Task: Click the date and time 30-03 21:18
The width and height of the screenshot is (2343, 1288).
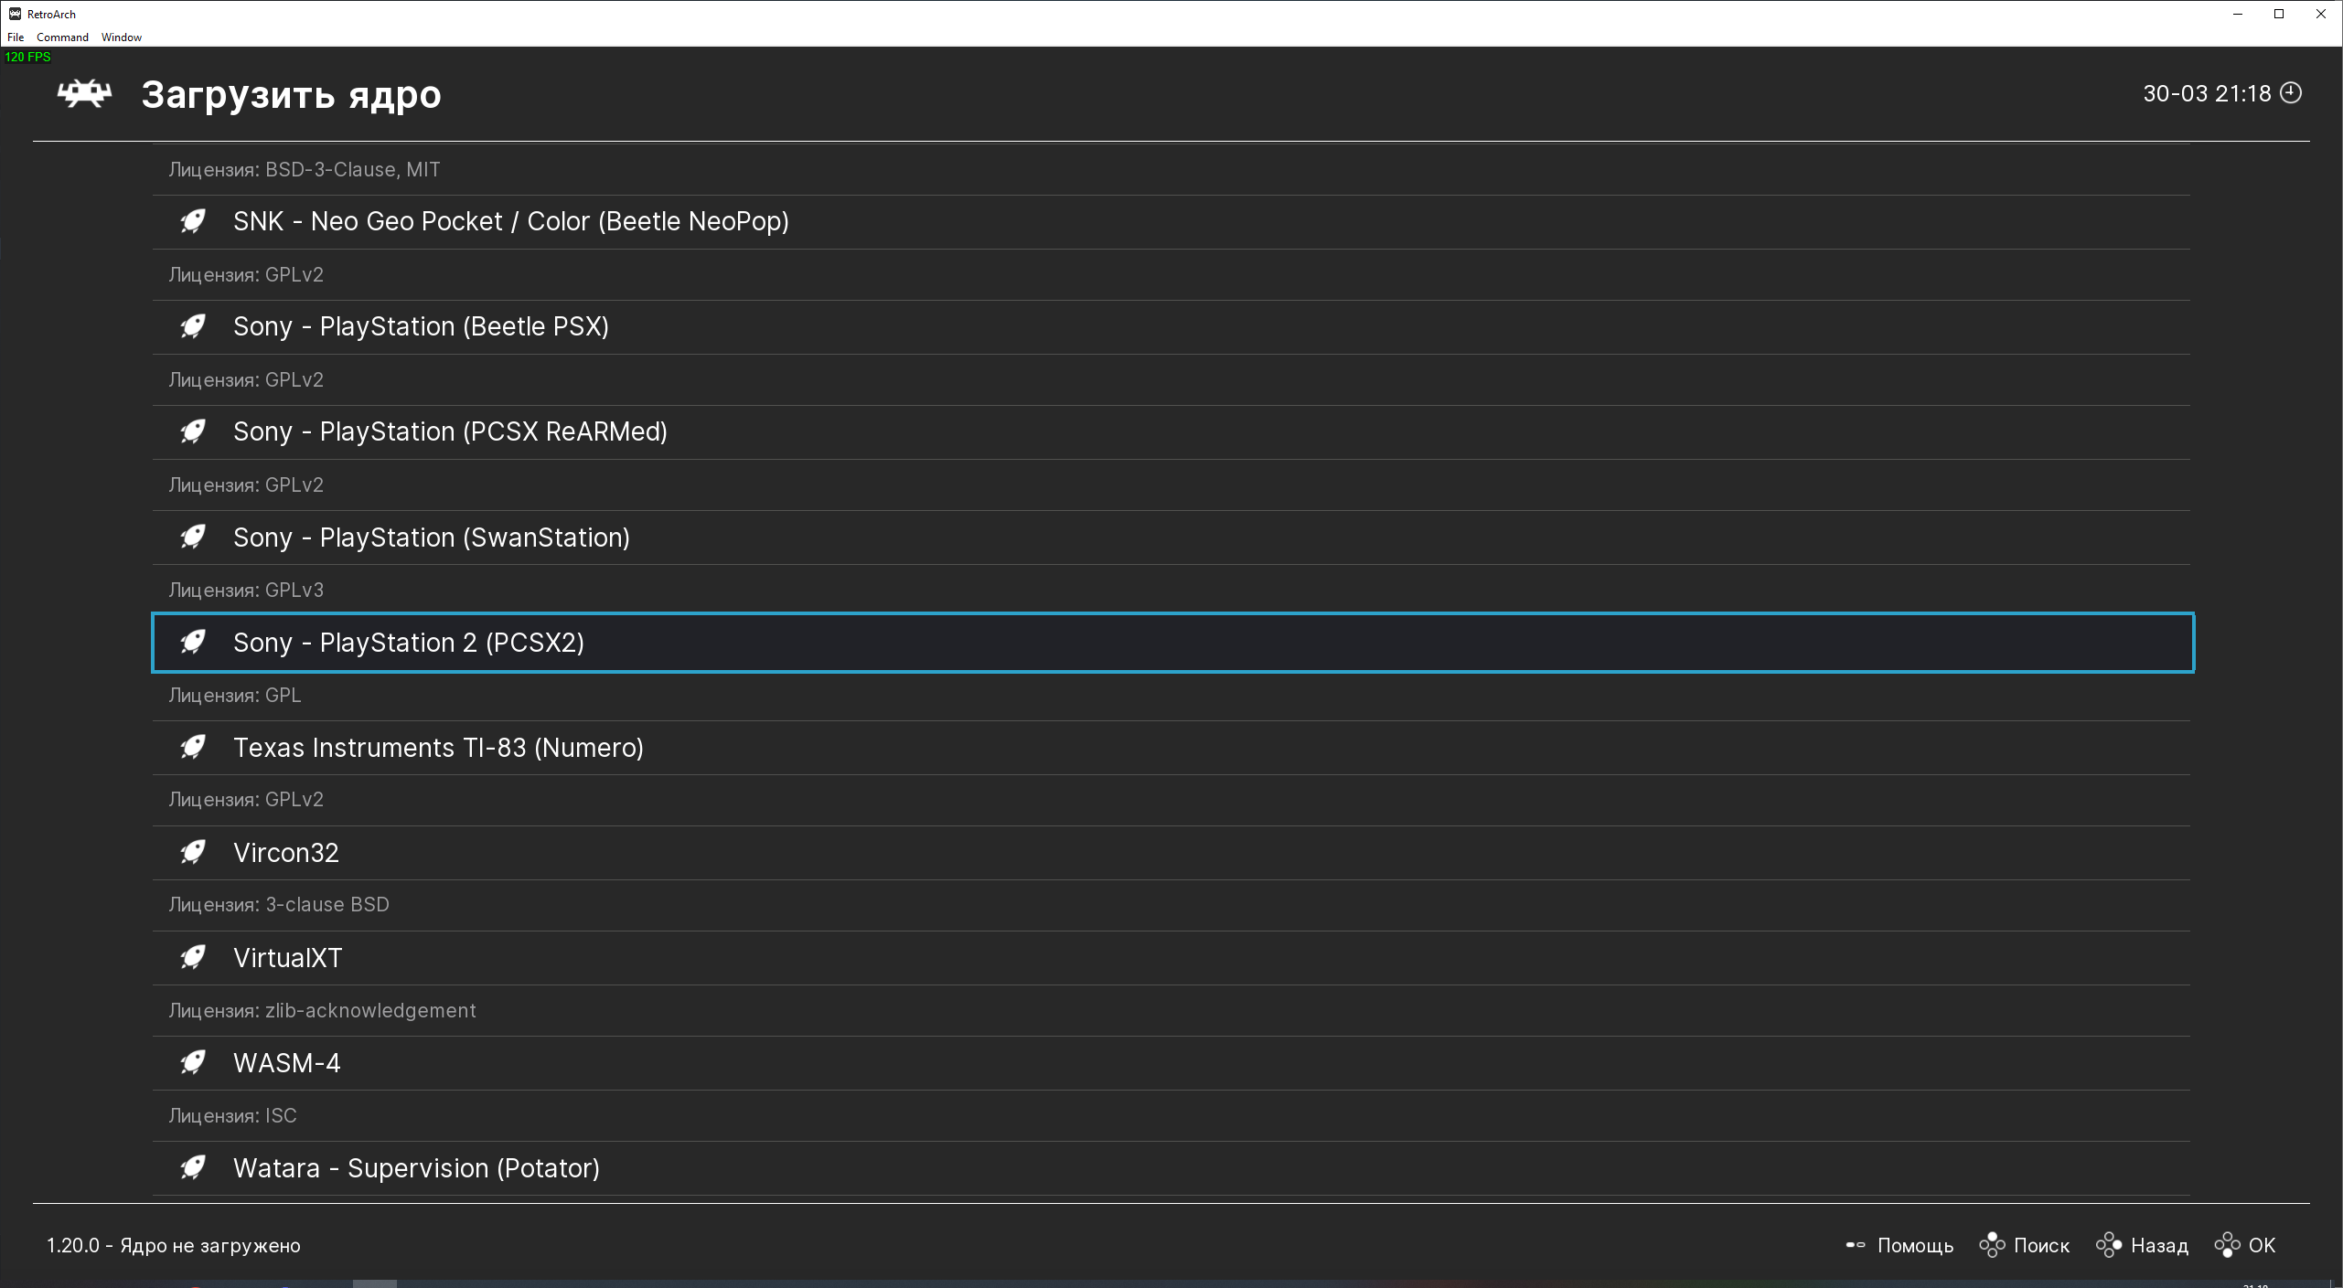Action: pos(2207,93)
